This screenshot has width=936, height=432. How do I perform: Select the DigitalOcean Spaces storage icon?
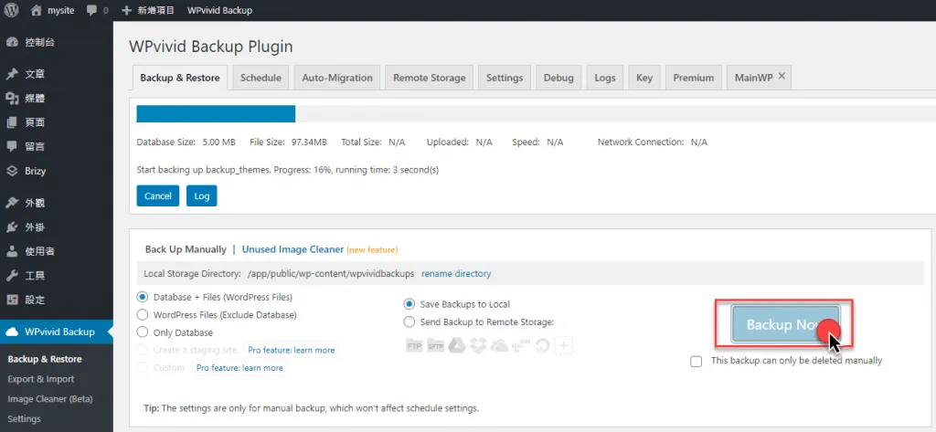click(x=542, y=345)
